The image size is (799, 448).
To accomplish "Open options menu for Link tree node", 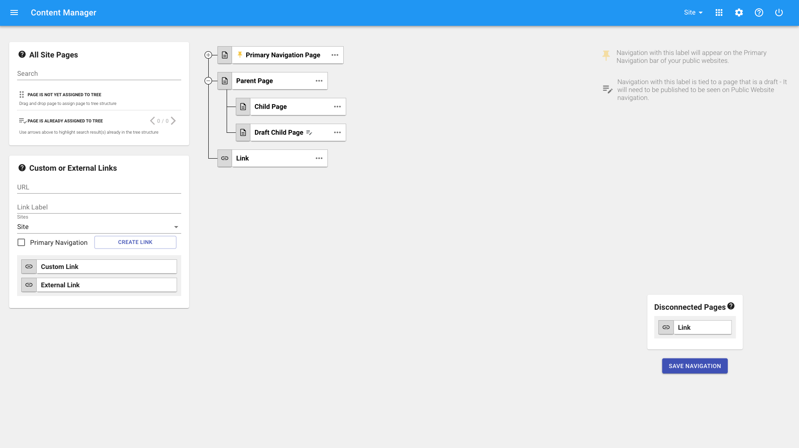I will pyautogui.click(x=319, y=158).
